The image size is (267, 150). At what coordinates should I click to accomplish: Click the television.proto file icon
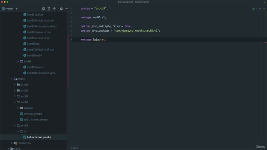pyautogui.click(x=25, y=137)
